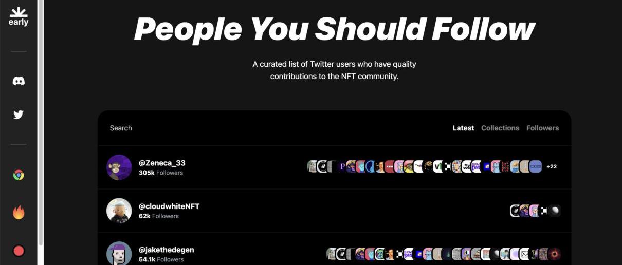Click the red circle icon in sidebar
Screen dimensions: 622x265
pos(19,251)
